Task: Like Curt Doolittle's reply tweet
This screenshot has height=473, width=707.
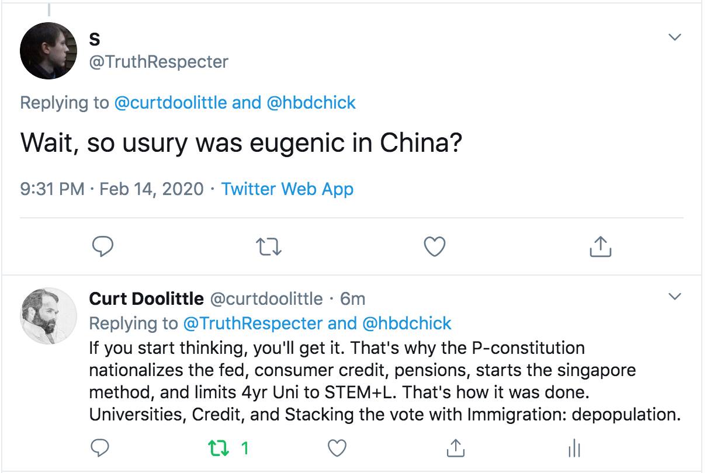Action: [x=337, y=448]
